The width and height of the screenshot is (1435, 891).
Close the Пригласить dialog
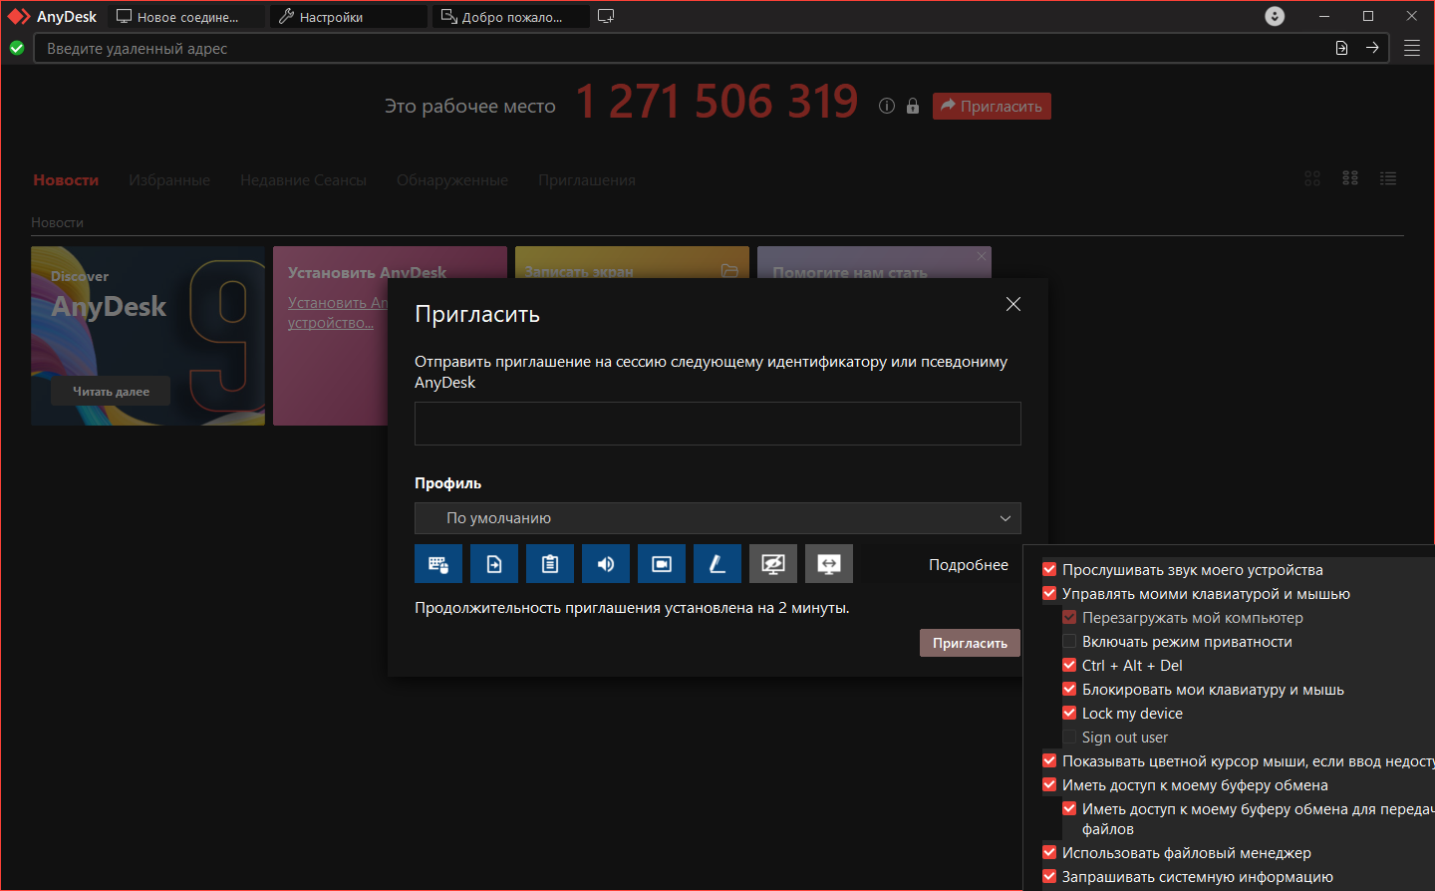1013,304
